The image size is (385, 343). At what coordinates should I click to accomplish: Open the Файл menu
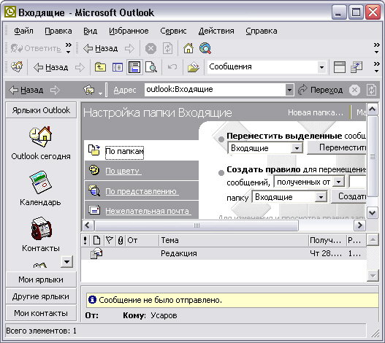(23, 31)
